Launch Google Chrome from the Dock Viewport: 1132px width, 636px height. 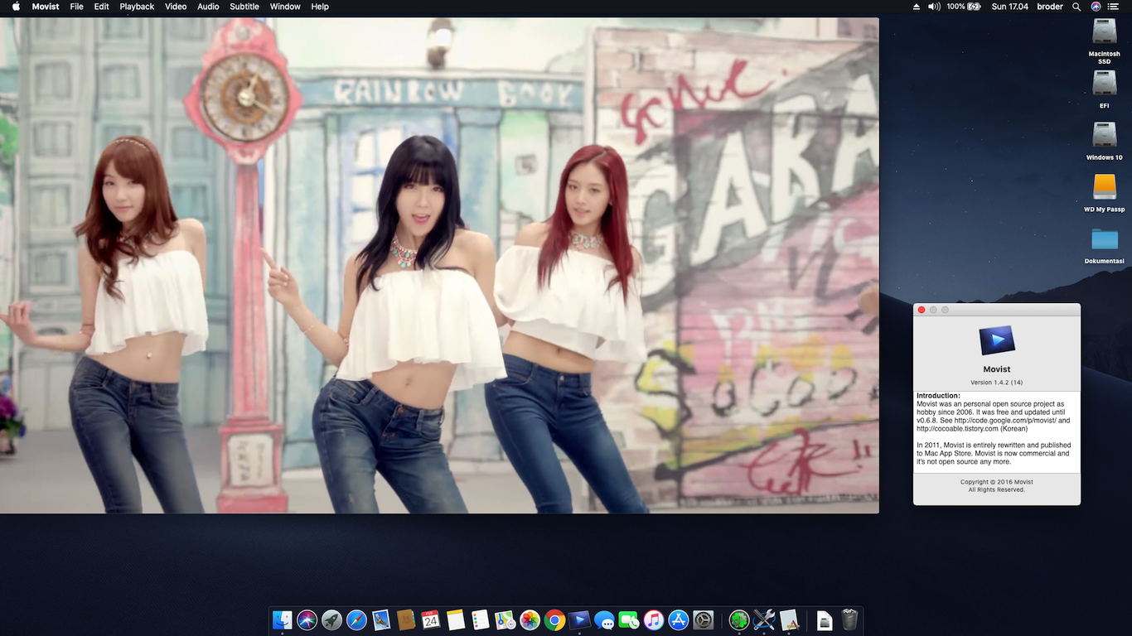pos(555,619)
